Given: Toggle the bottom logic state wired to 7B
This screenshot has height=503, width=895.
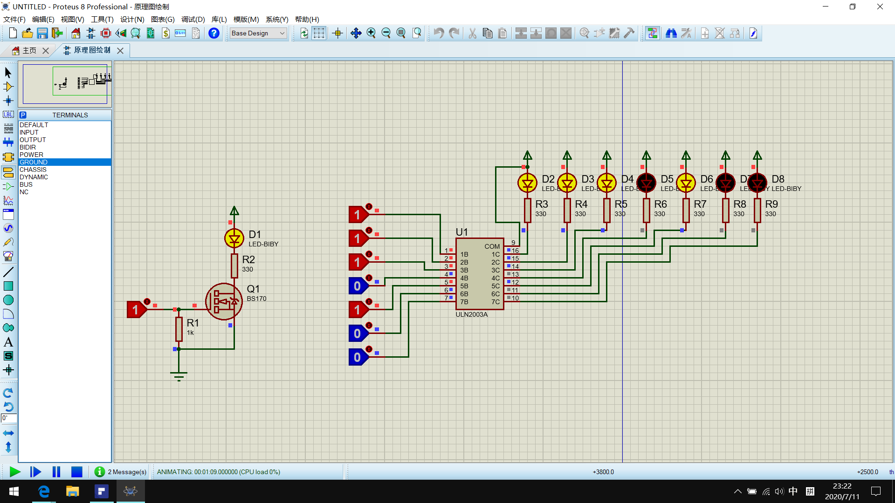Looking at the screenshot, I should point(358,357).
